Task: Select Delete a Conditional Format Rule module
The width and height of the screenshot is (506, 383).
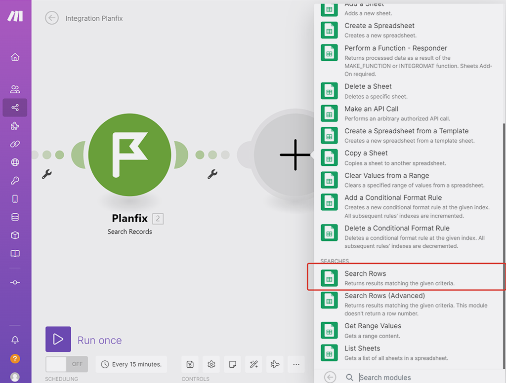Action: pos(408,236)
